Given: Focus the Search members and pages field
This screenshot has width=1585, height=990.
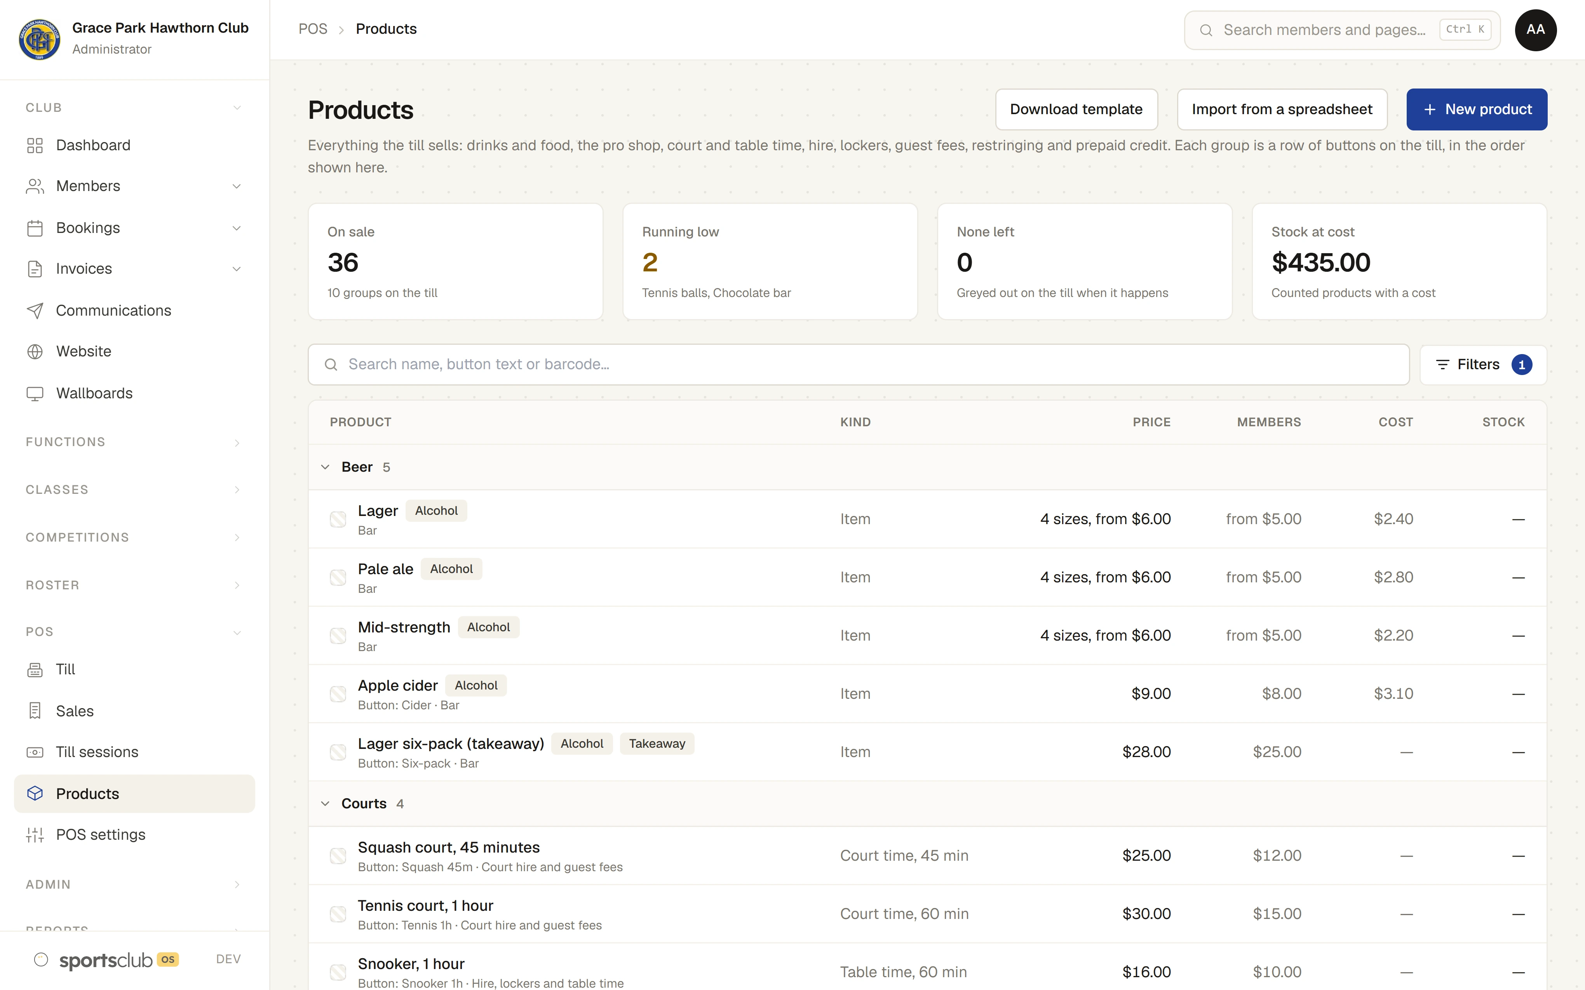Looking at the screenshot, I should pos(1342,30).
